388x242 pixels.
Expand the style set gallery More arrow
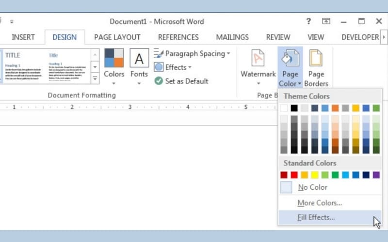95,78
